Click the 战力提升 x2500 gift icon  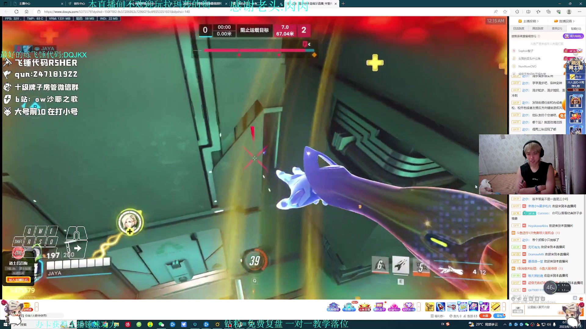(576, 101)
